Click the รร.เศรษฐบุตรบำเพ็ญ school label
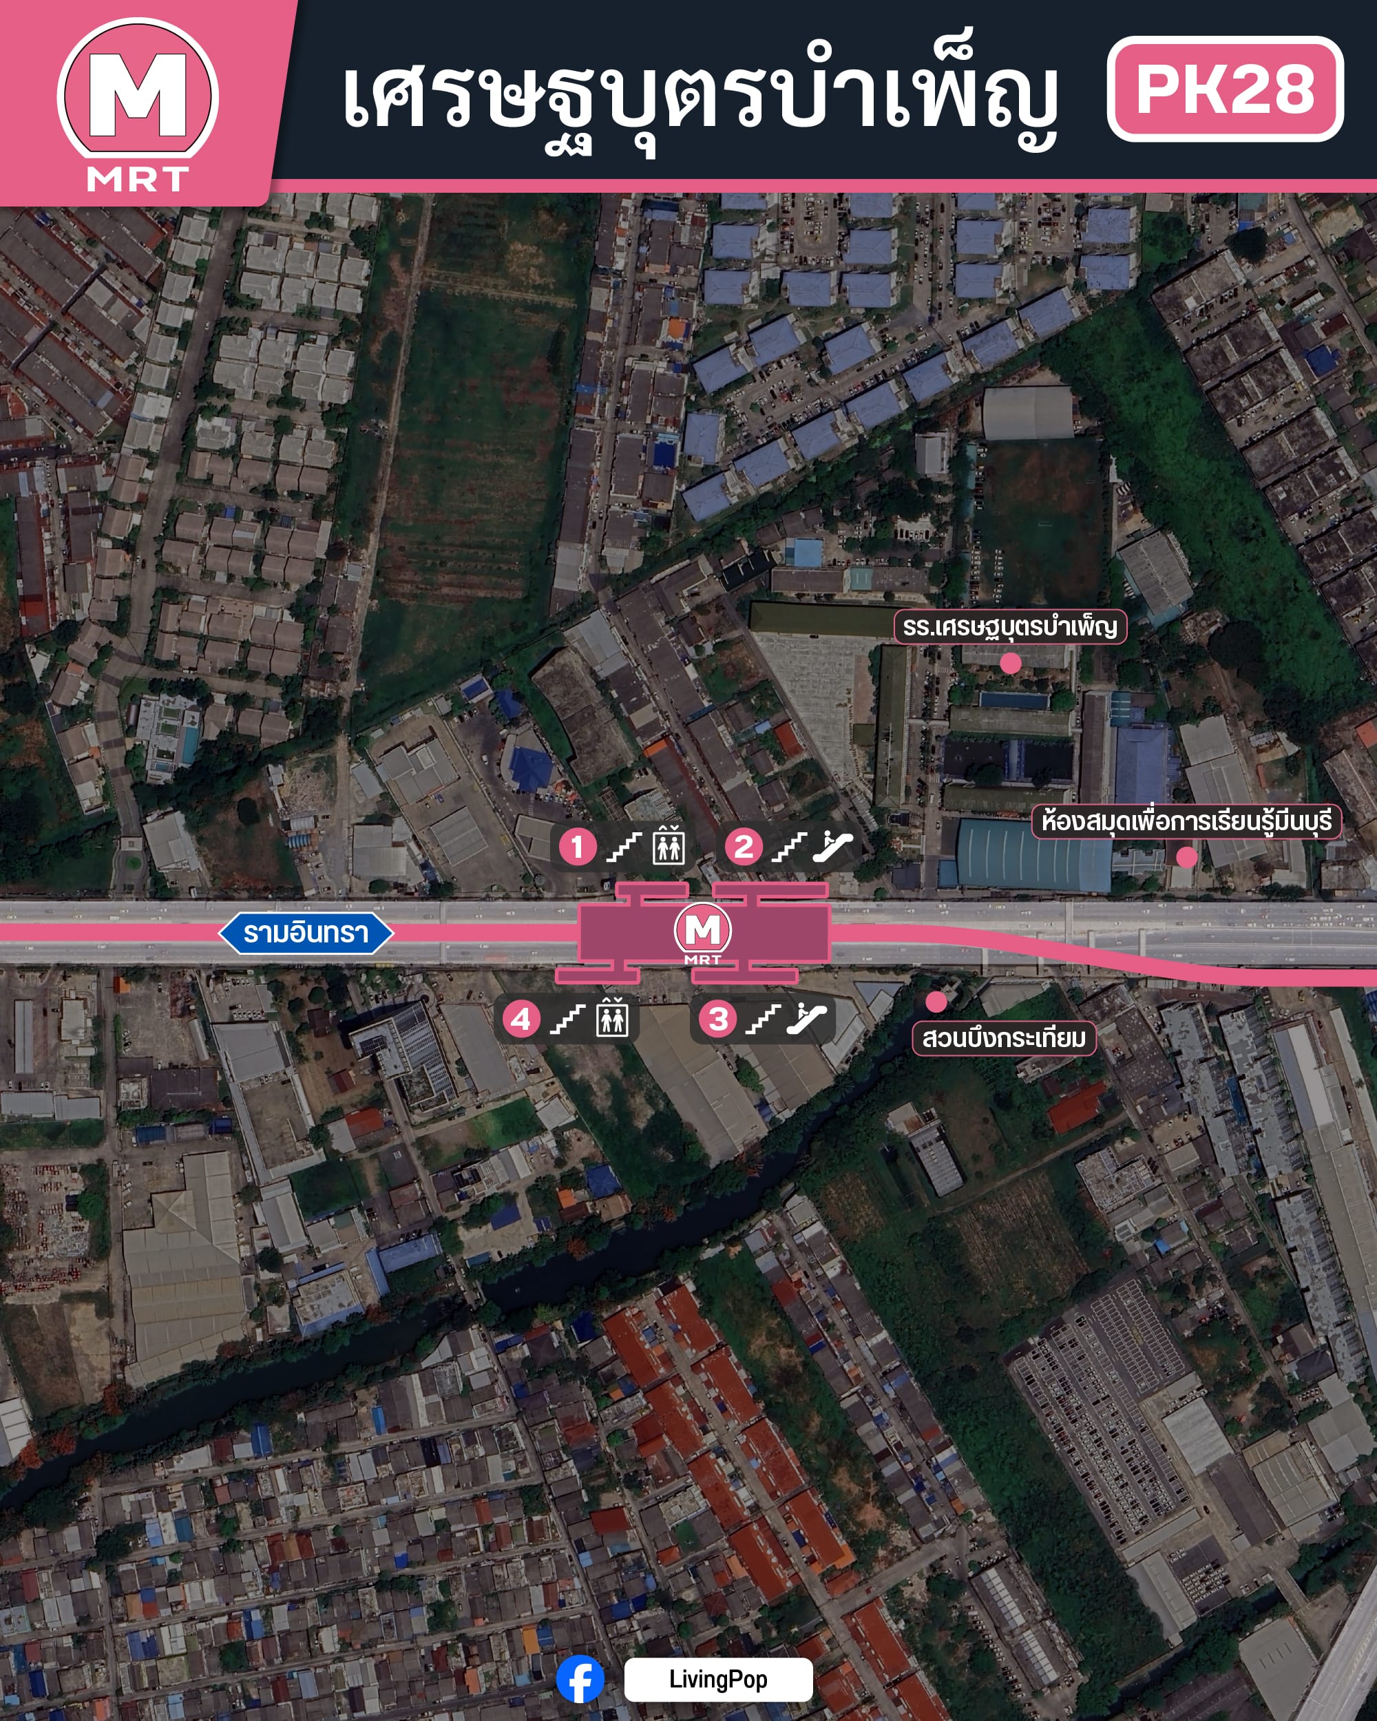Image resolution: width=1377 pixels, height=1721 pixels. coord(1010,626)
